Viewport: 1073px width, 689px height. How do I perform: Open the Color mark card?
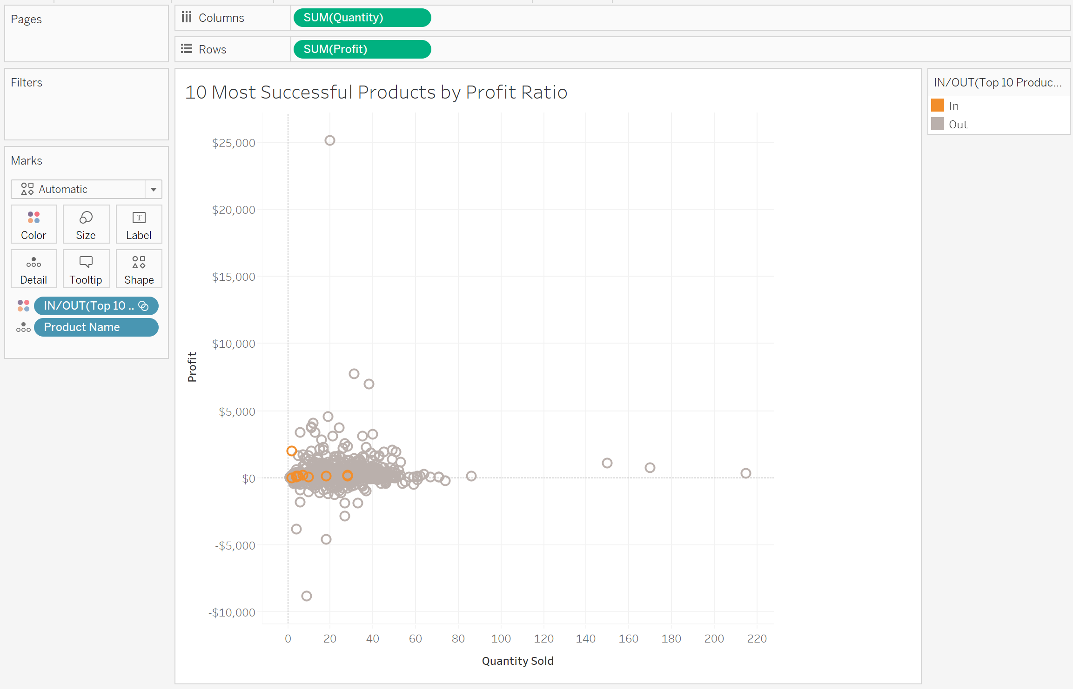[x=34, y=225]
